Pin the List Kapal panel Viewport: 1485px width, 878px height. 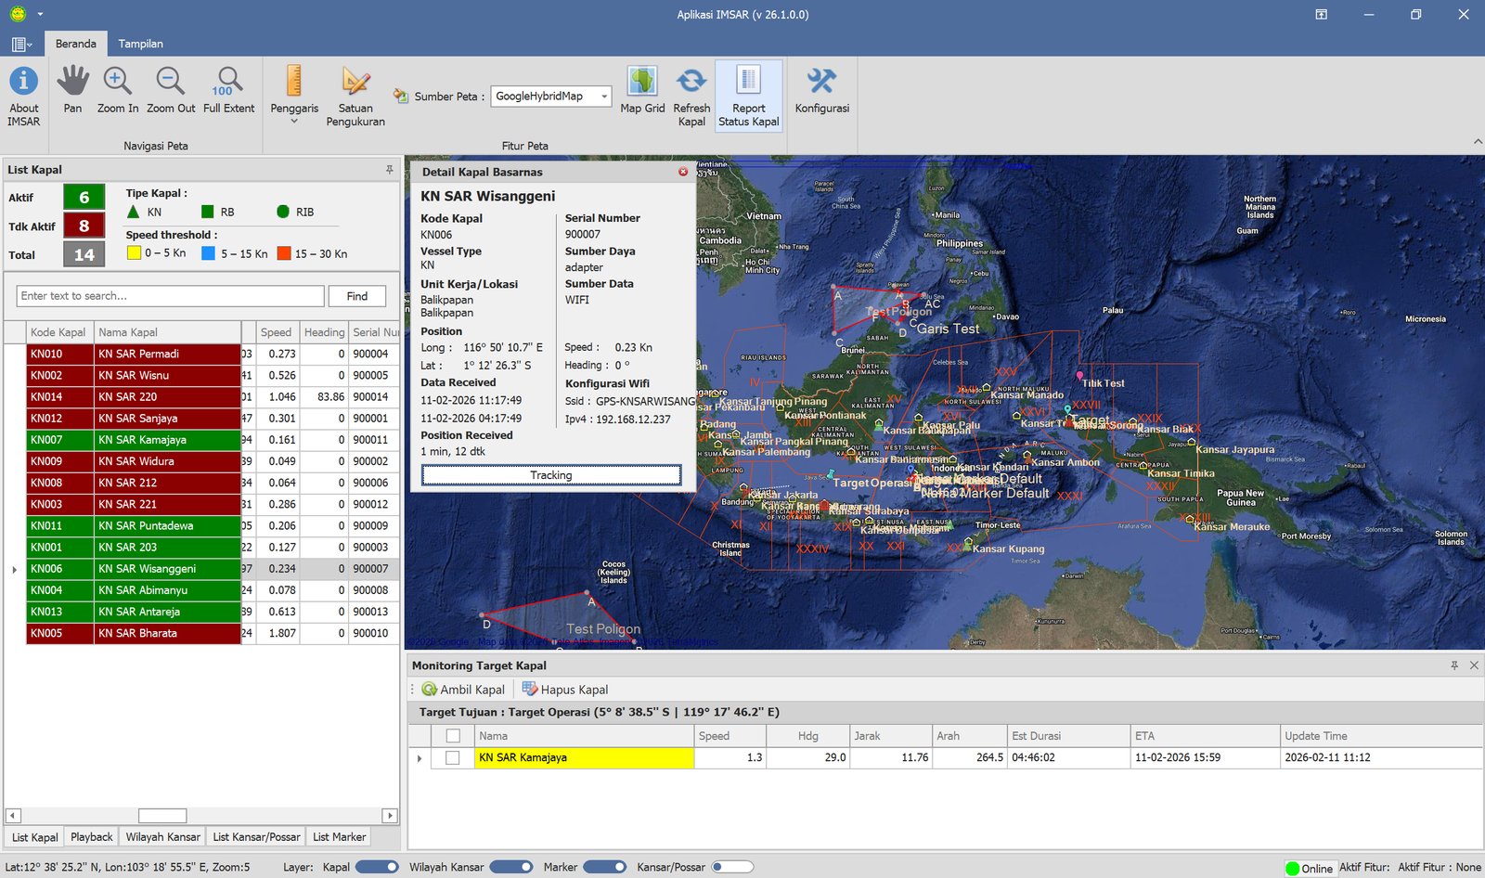390,170
